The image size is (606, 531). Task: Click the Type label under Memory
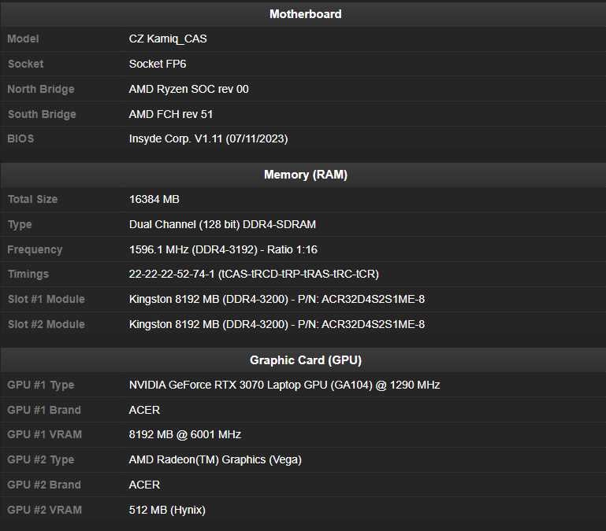tap(20, 225)
